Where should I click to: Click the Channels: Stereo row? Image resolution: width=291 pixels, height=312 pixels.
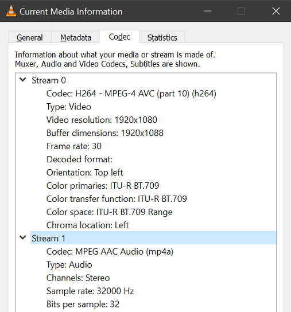pos(78,278)
